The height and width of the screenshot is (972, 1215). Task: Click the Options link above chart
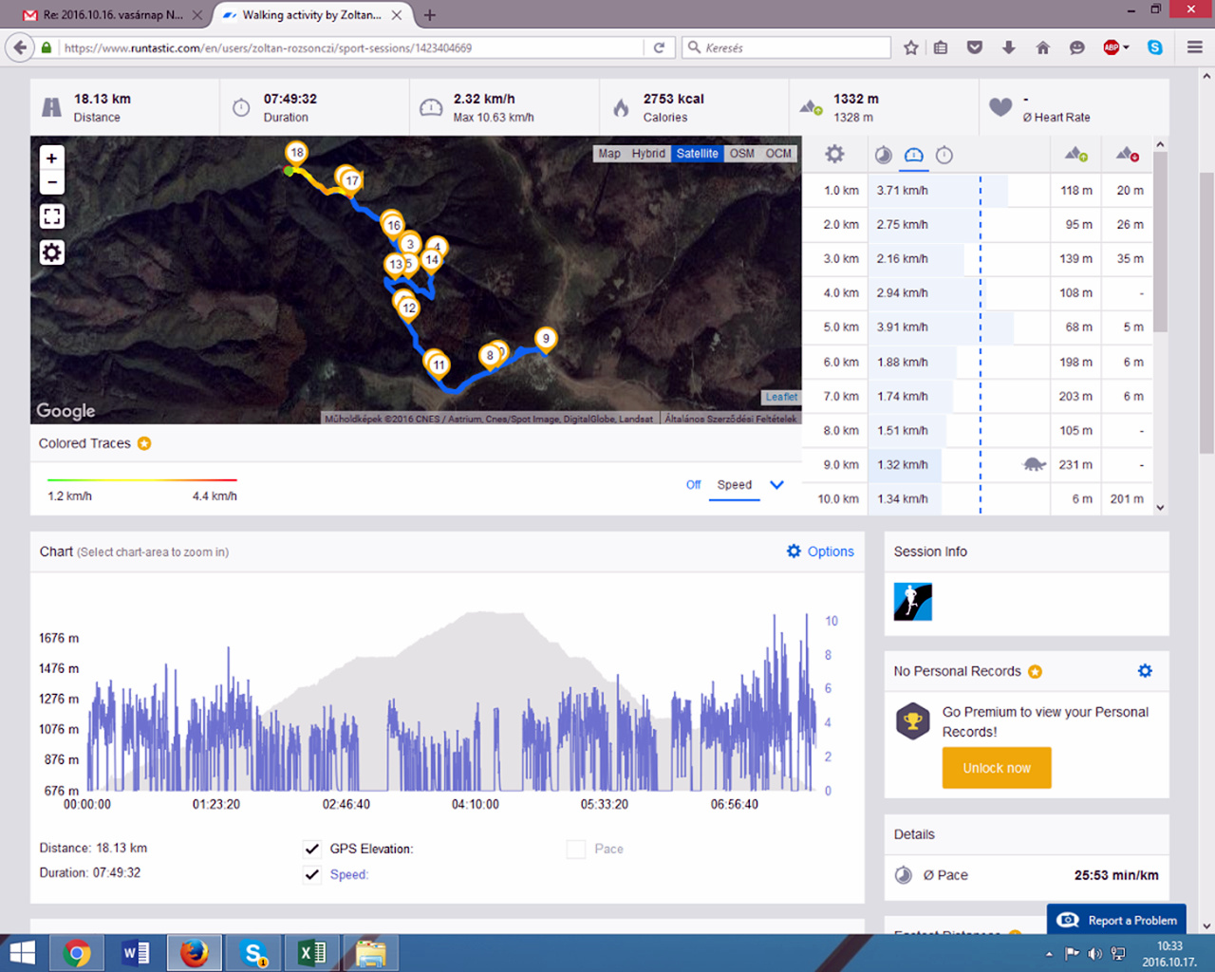(831, 551)
